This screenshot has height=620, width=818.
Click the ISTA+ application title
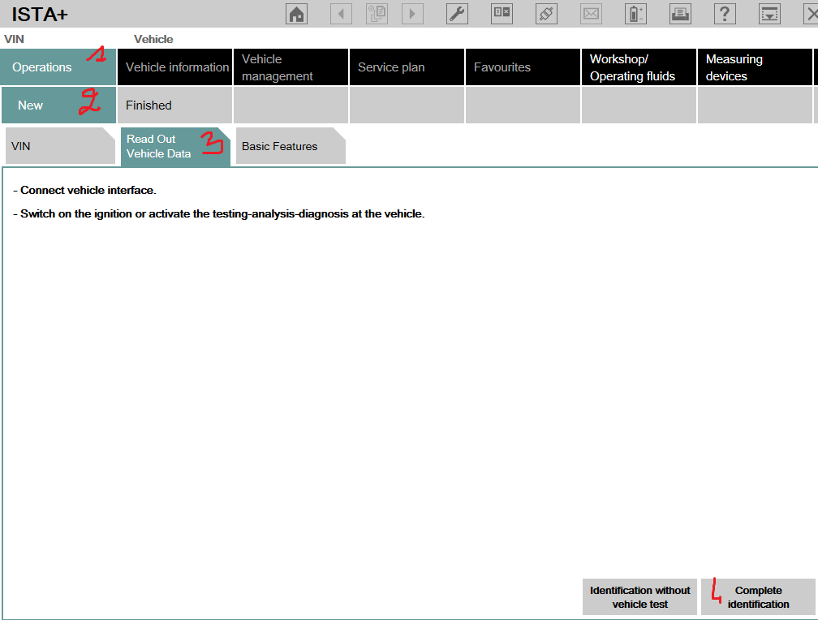pyautogui.click(x=40, y=14)
